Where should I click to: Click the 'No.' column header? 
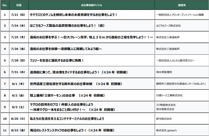5,5
